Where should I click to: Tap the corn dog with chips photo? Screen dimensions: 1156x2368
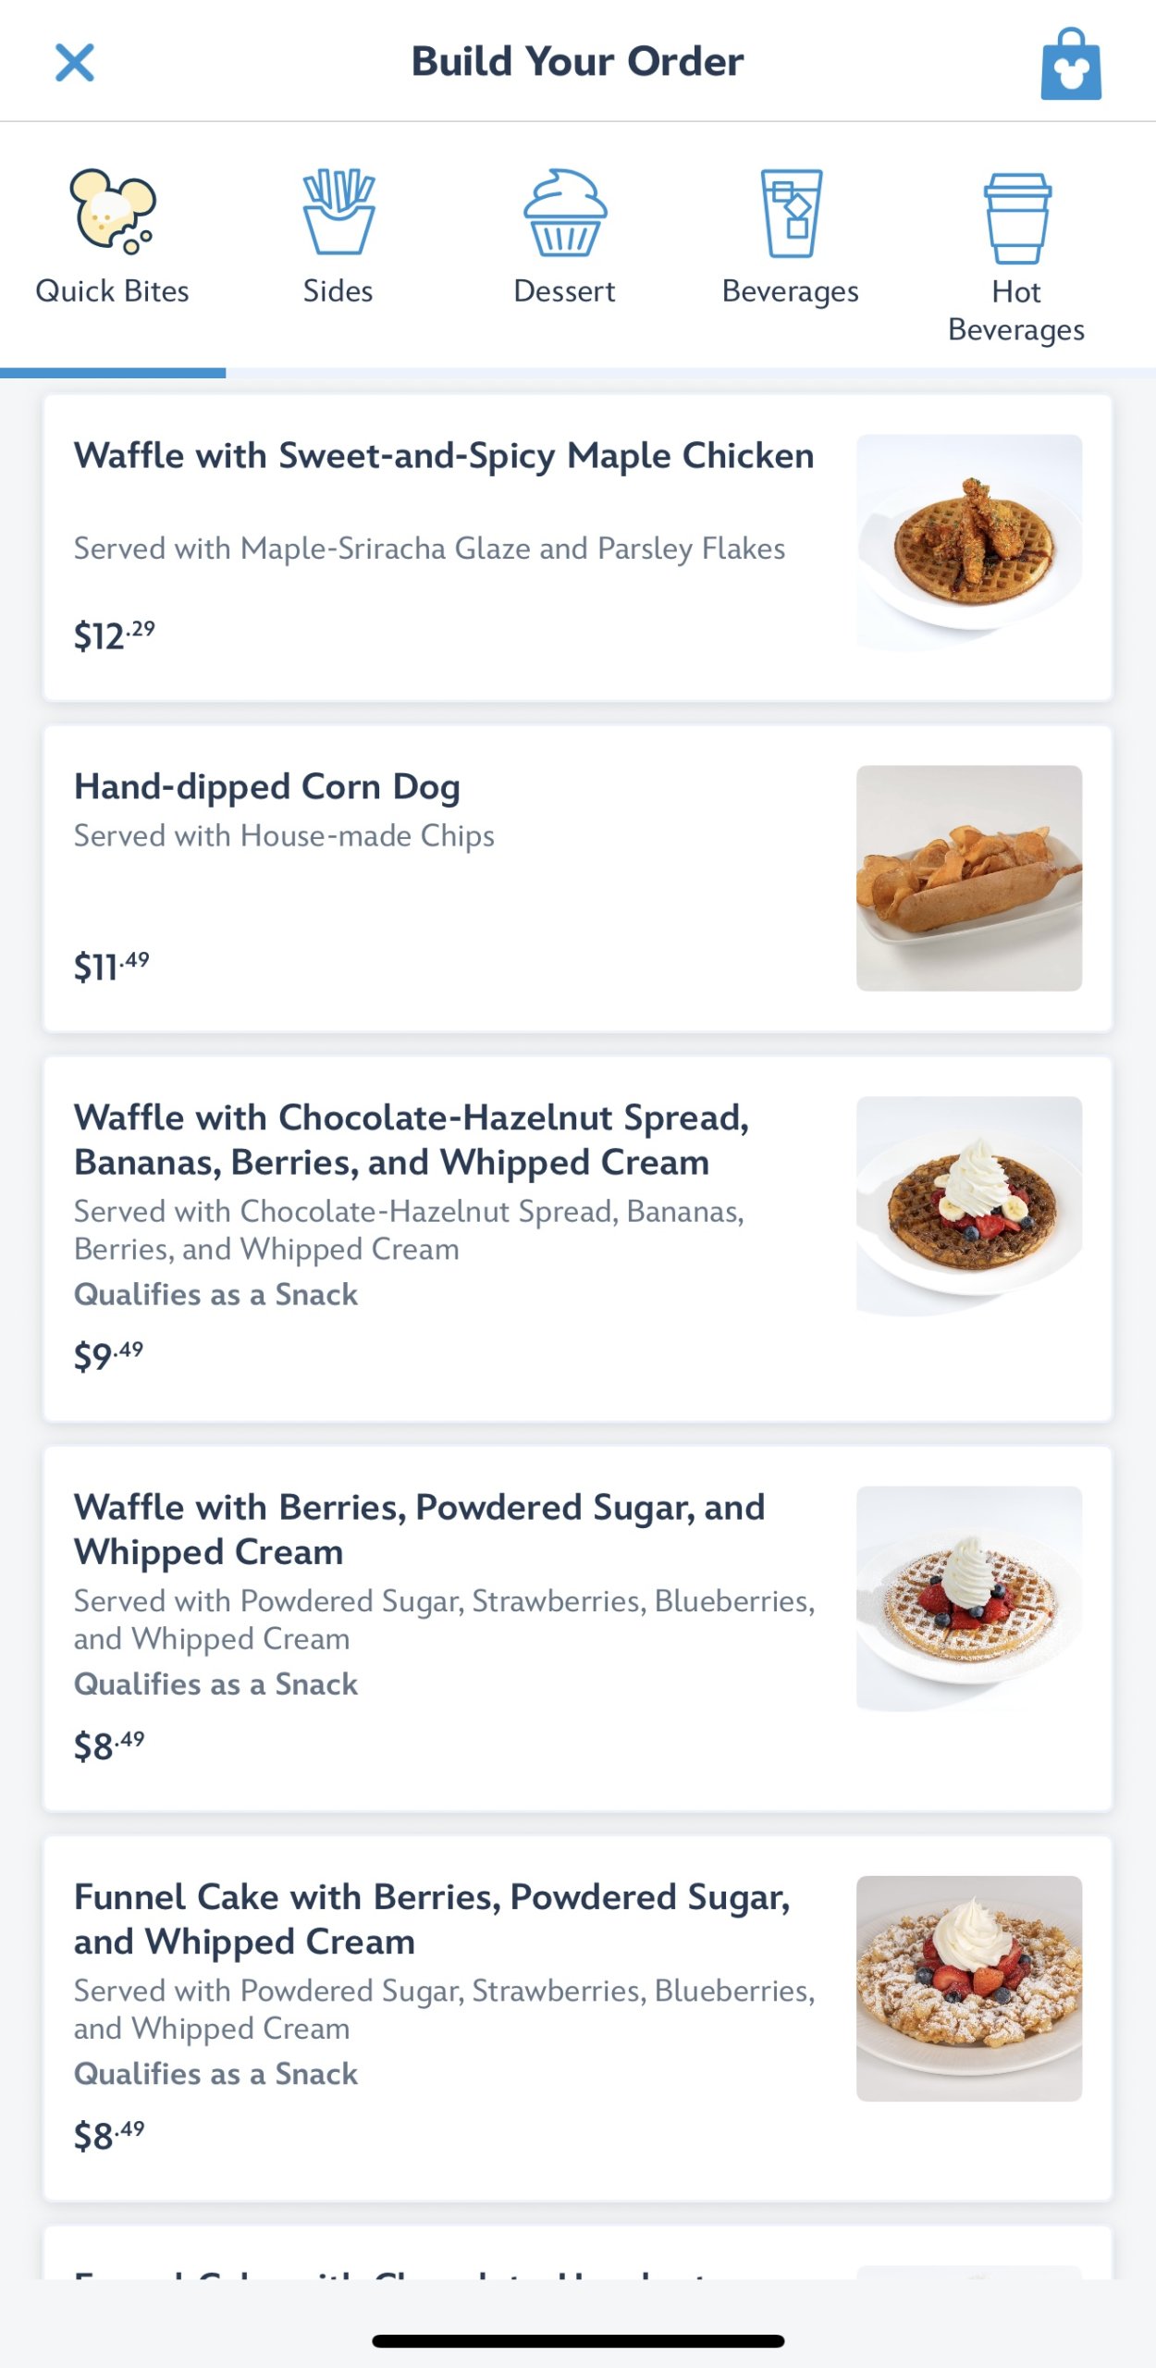[x=968, y=878]
